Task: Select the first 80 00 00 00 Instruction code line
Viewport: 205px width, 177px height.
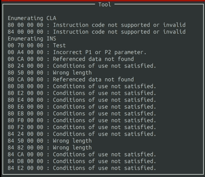Action: coord(96,25)
